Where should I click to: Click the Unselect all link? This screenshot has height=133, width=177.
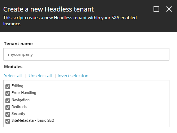pyautogui.click(x=40, y=76)
